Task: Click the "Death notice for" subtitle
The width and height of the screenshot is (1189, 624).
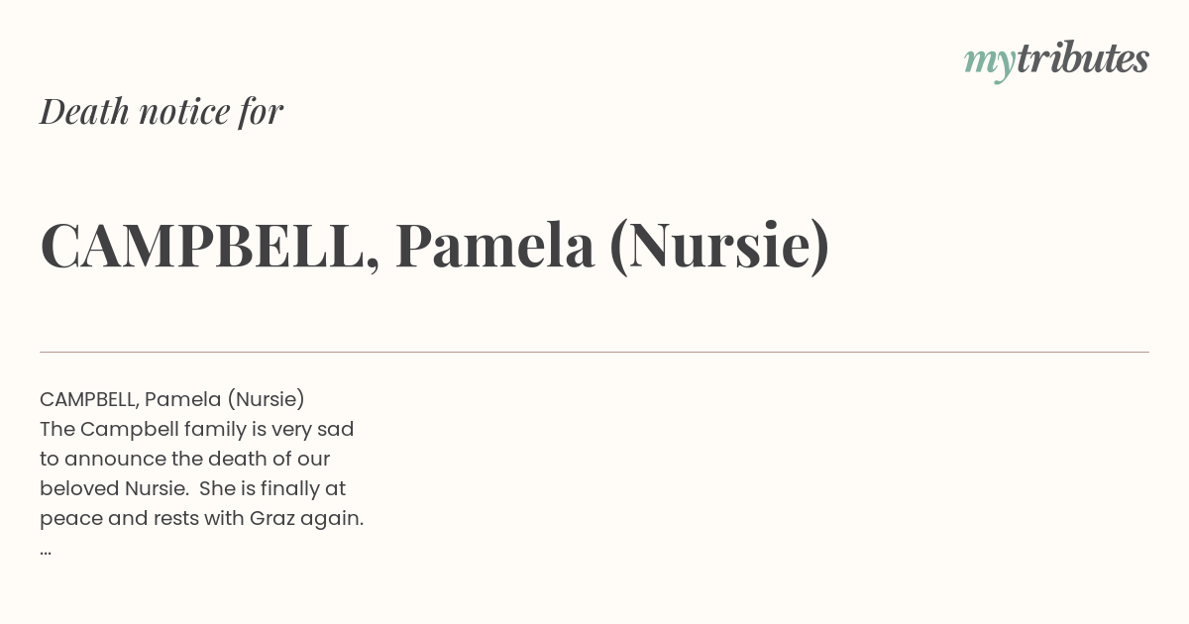Action: tap(162, 111)
